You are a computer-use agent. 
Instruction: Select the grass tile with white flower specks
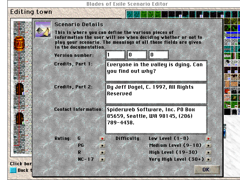coord(151,14)
